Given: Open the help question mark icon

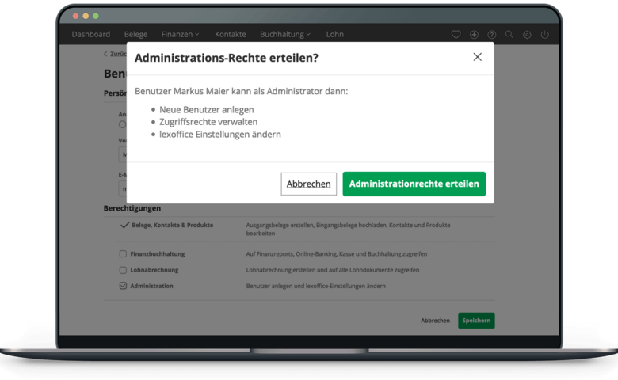Looking at the screenshot, I should [x=492, y=35].
